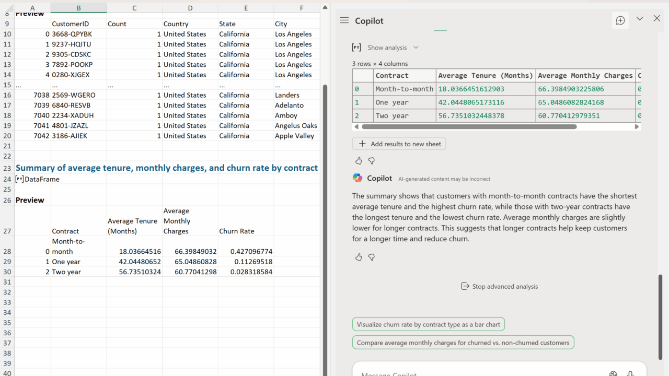Click the Python icon beside Show analysis

pyautogui.click(x=356, y=48)
